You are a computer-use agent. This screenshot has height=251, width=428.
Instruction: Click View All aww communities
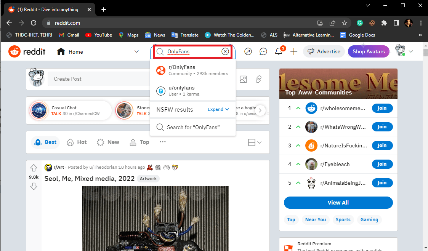[338, 202]
